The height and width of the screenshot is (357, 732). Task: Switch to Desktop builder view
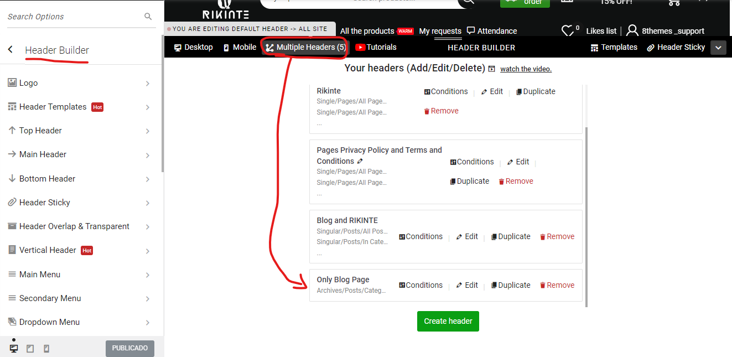tap(193, 47)
